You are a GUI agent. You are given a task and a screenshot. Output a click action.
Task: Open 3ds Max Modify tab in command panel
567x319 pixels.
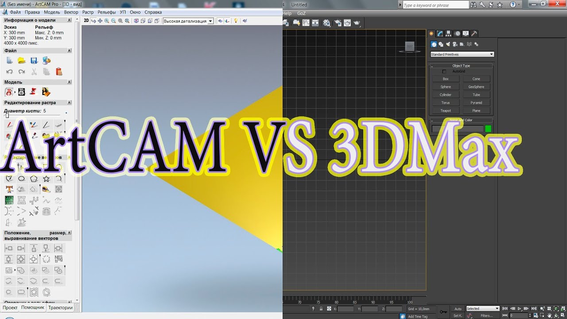440,34
